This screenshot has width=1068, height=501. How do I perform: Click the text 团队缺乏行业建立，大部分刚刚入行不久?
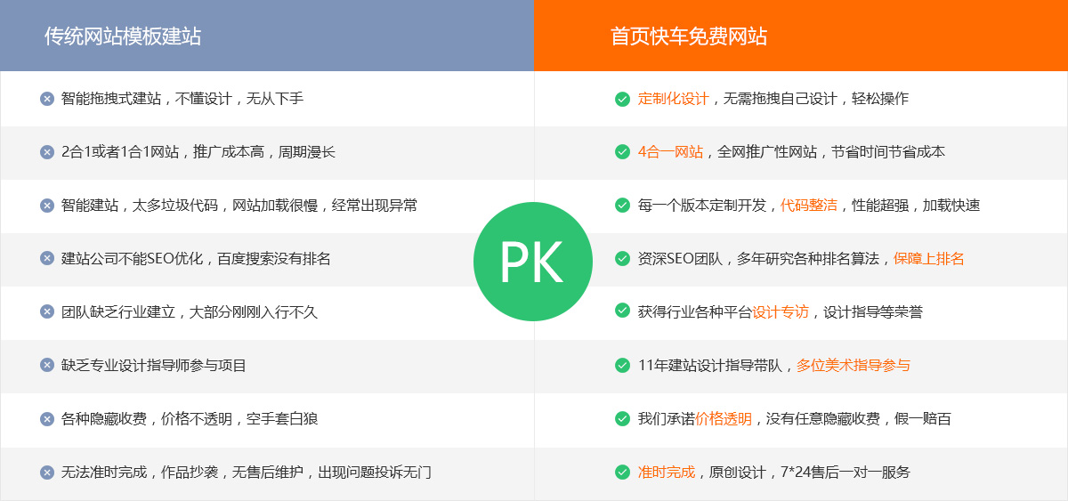point(190,312)
